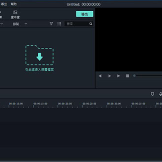162x162 pixels.
Task: Expand the 錄製 record dropdown
Action: click(x=26, y=24)
